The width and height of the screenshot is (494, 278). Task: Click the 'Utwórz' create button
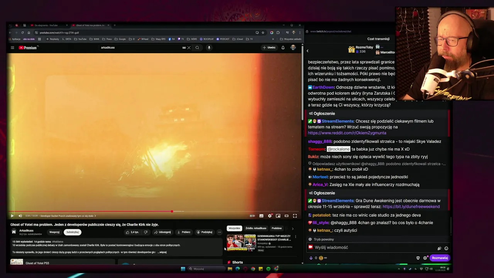(x=269, y=47)
